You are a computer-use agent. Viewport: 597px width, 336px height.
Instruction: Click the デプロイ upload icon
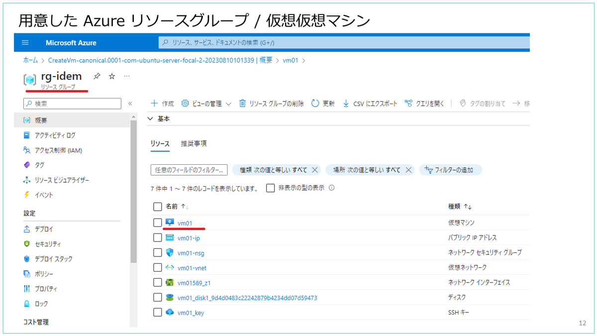pos(27,229)
